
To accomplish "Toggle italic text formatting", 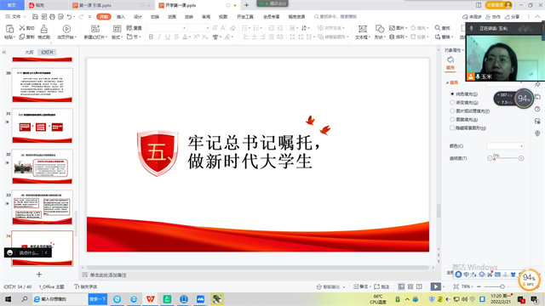I will (159, 37).
